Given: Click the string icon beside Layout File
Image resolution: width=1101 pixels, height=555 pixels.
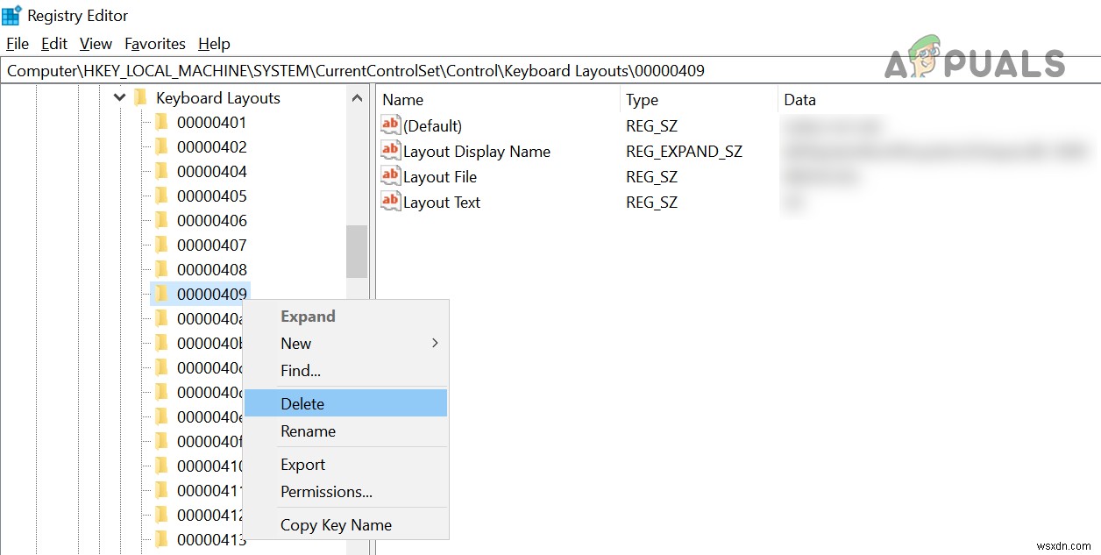Looking at the screenshot, I should (390, 176).
